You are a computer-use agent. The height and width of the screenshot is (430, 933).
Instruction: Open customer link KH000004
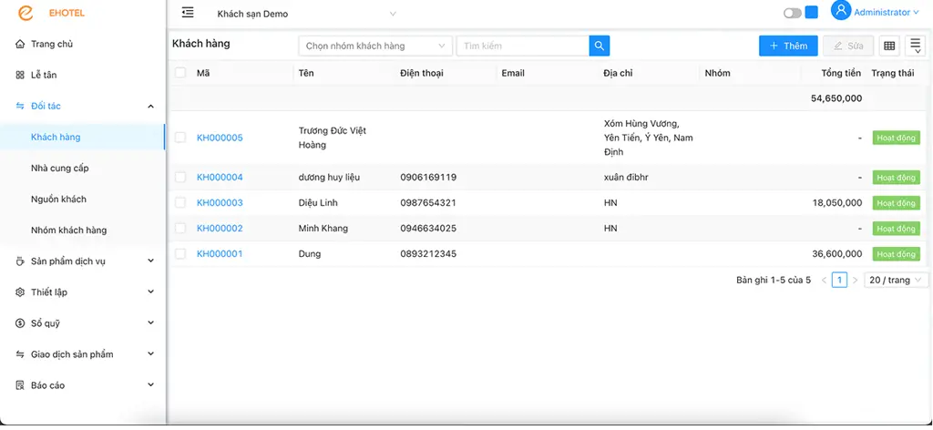(x=220, y=178)
